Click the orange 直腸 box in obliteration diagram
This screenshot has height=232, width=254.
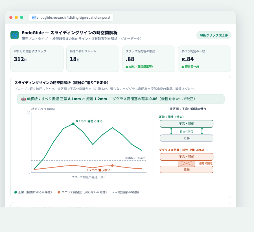[x=187, y=169]
